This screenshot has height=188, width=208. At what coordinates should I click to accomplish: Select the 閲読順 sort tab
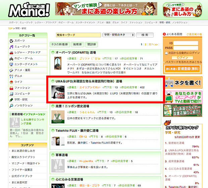point(91,44)
